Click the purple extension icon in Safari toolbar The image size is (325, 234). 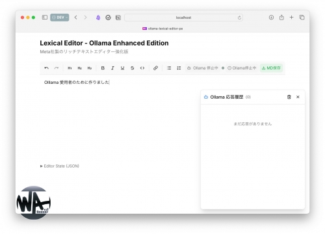pyautogui.click(x=98, y=18)
